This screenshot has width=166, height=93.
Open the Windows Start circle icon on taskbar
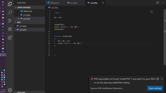click(3, 2)
